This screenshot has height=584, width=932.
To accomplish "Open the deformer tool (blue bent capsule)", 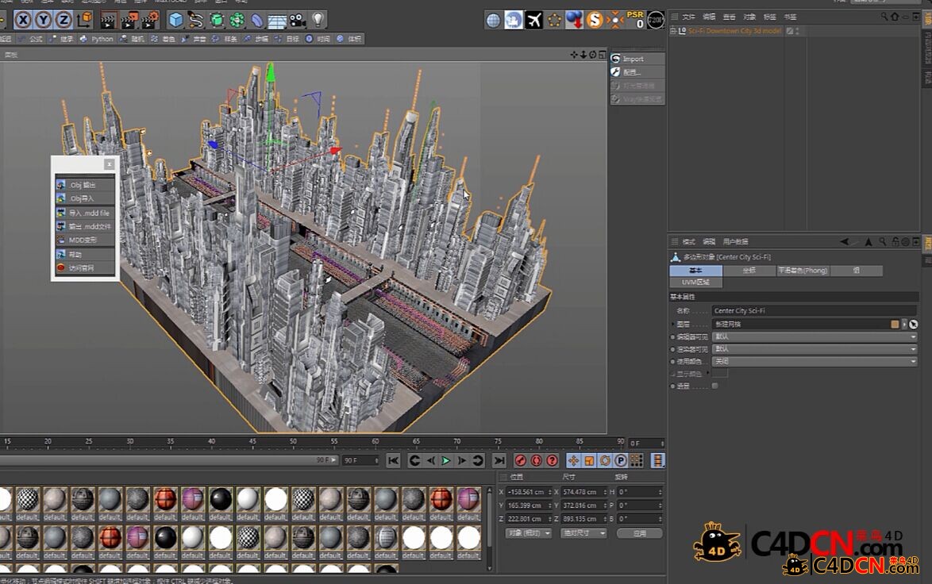I will [x=256, y=20].
